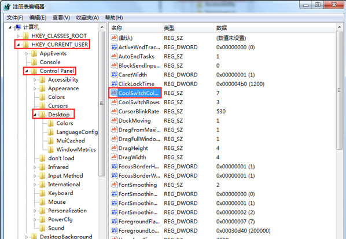This screenshot has height=239, width=346.
Task: Click the FontSmoothing string value icon
Action: [114, 185]
